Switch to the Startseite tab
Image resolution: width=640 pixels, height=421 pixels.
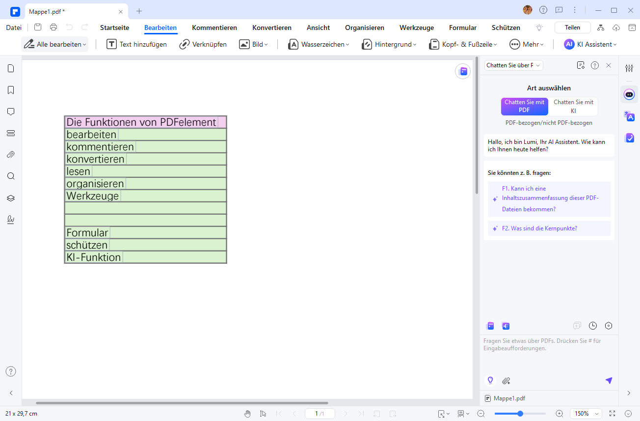pyautogui.click(x=114, y=28)
